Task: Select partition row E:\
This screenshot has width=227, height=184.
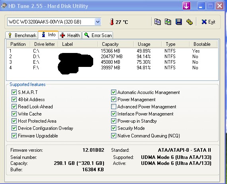Action: click(x=112, y=62)
